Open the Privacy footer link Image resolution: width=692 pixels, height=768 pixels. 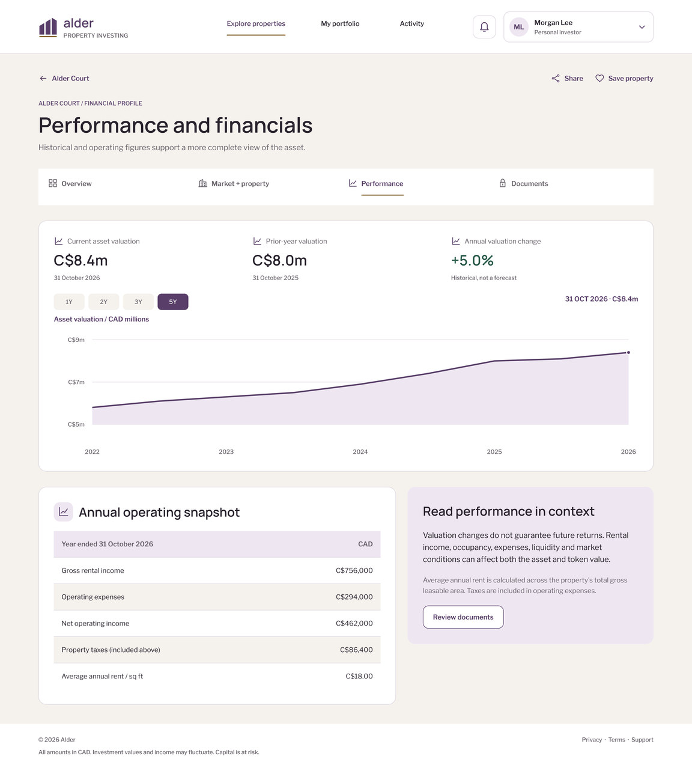592,740
